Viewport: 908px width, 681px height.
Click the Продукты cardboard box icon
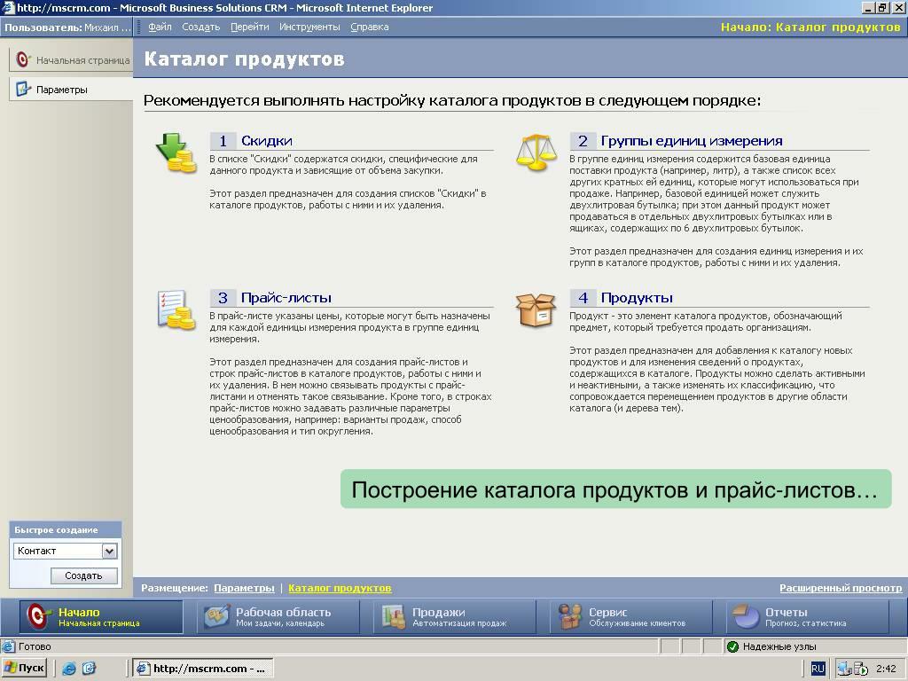click(x=536, y=309)
